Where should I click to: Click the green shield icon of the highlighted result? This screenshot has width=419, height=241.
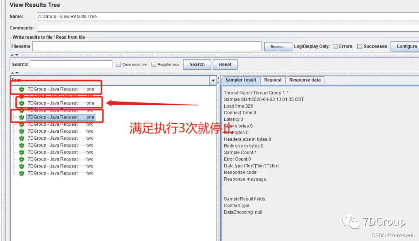pyautogui.click(x=22, y=117)
